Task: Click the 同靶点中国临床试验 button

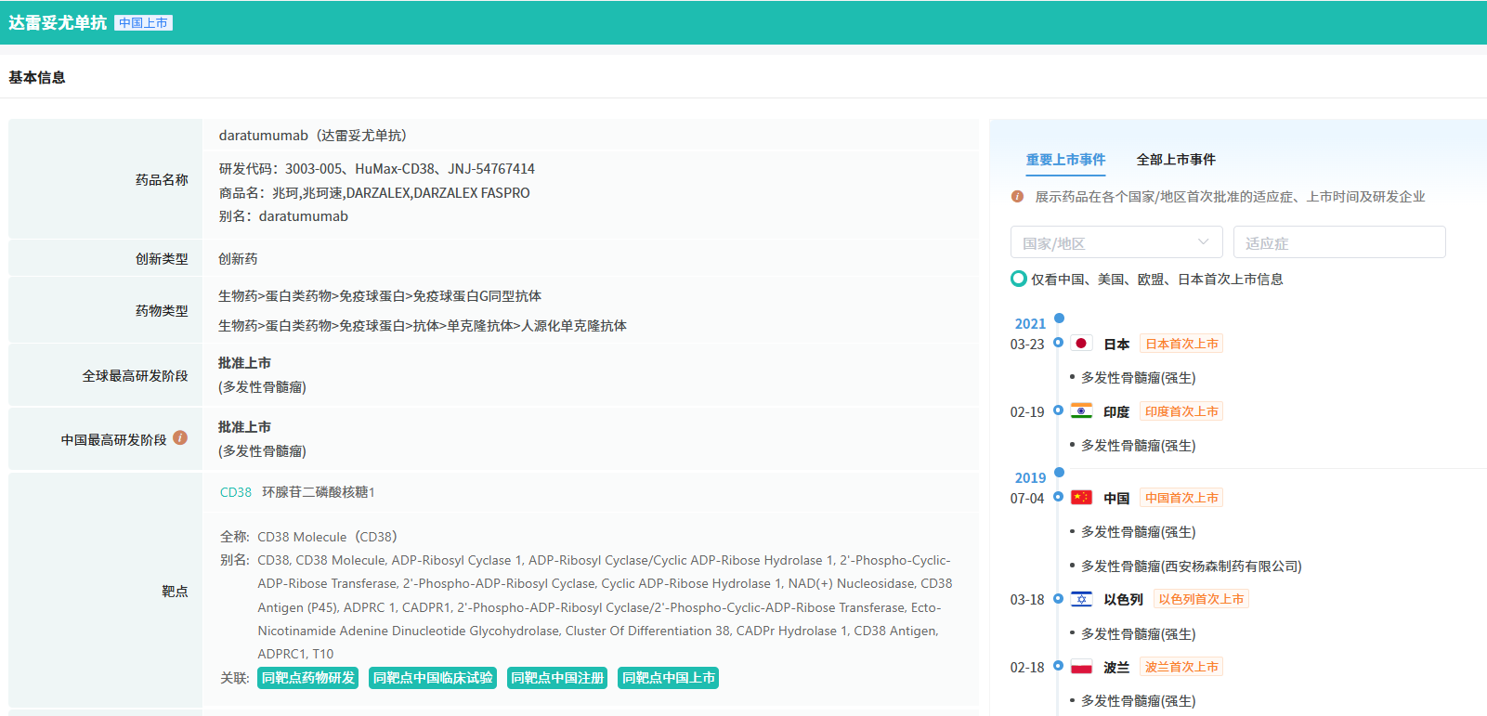Action: click(433, 678)
